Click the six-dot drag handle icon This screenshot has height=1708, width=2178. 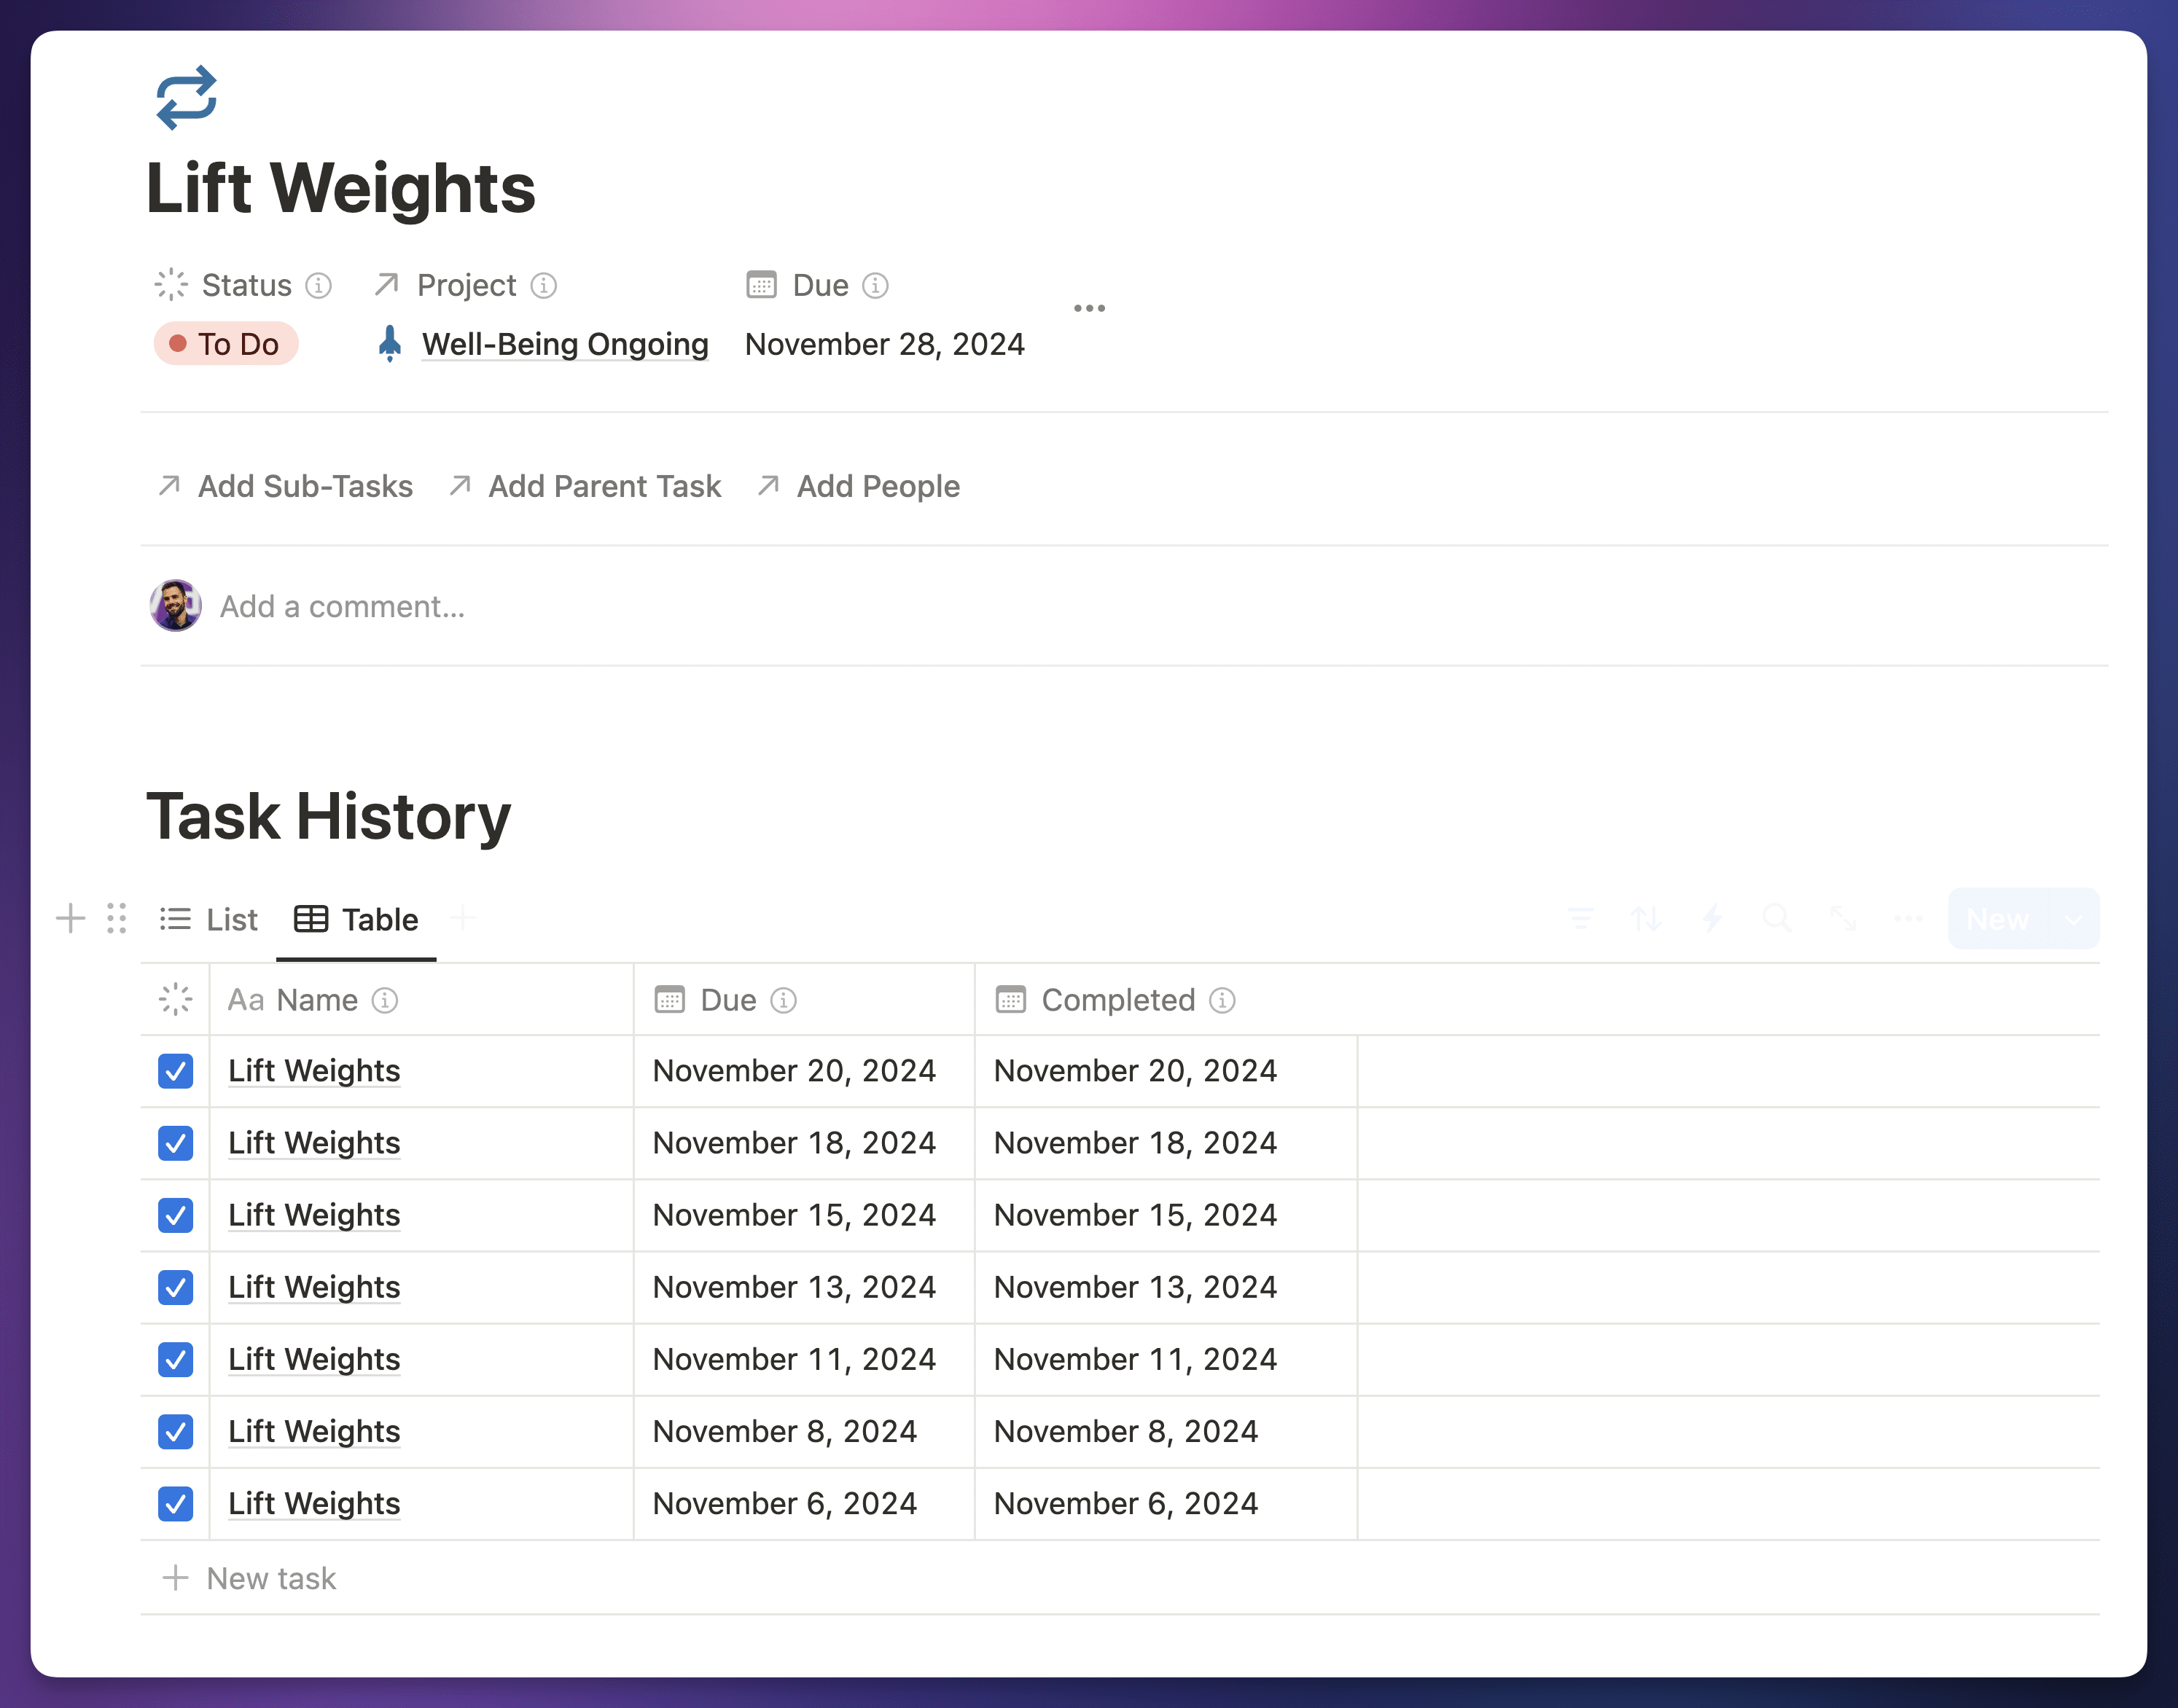(x=117, y=918)
